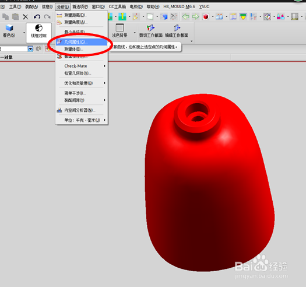Open the 信息(I) menu
The width and height of the screenshot is (306, 287).
click(x=47, y=6)
